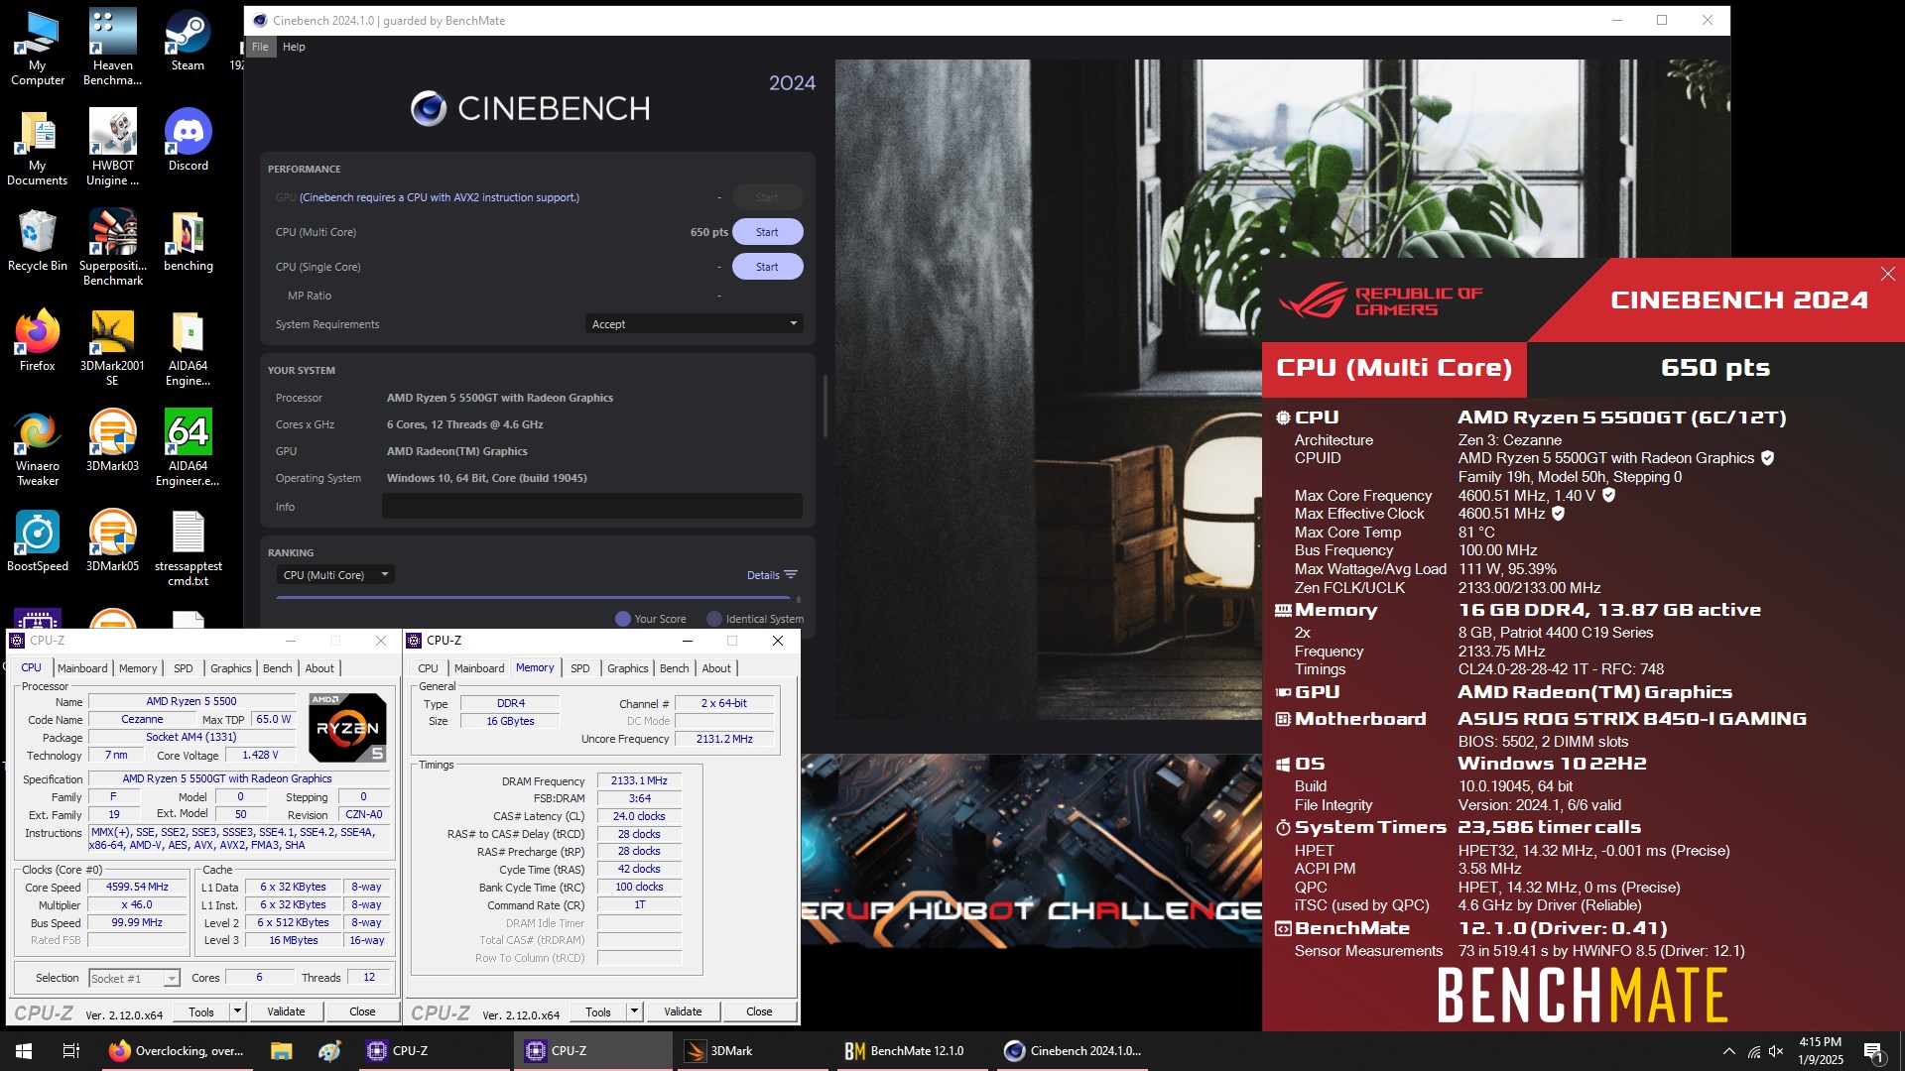The height and width of the screenshot is (1071, 1905).
Task: Open the About tab in right CPU-Z
Action: [x=716, y=668]
